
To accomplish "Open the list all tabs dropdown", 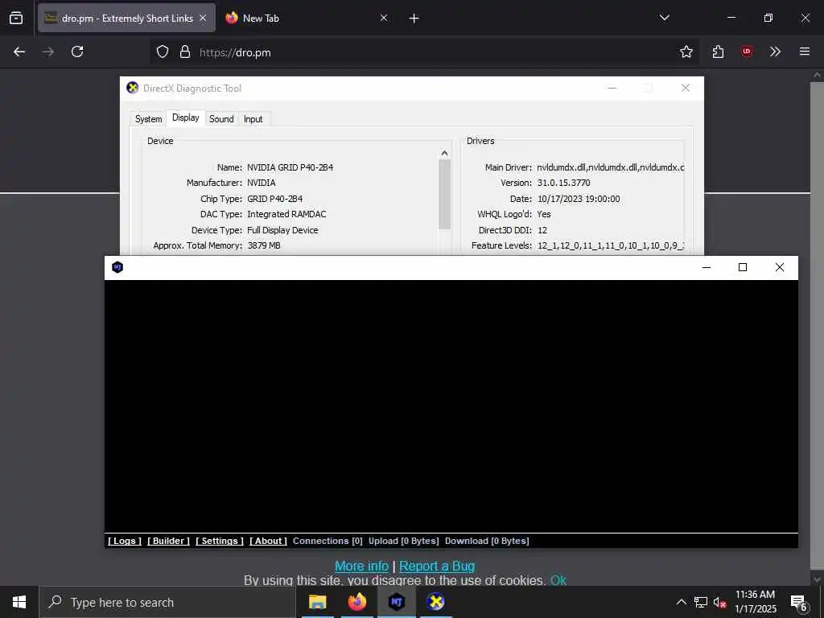I will 664,18.
